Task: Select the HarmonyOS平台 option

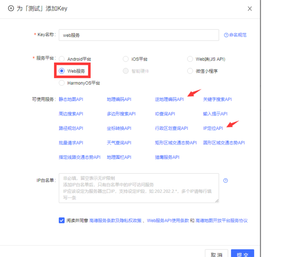Action: 62,83
